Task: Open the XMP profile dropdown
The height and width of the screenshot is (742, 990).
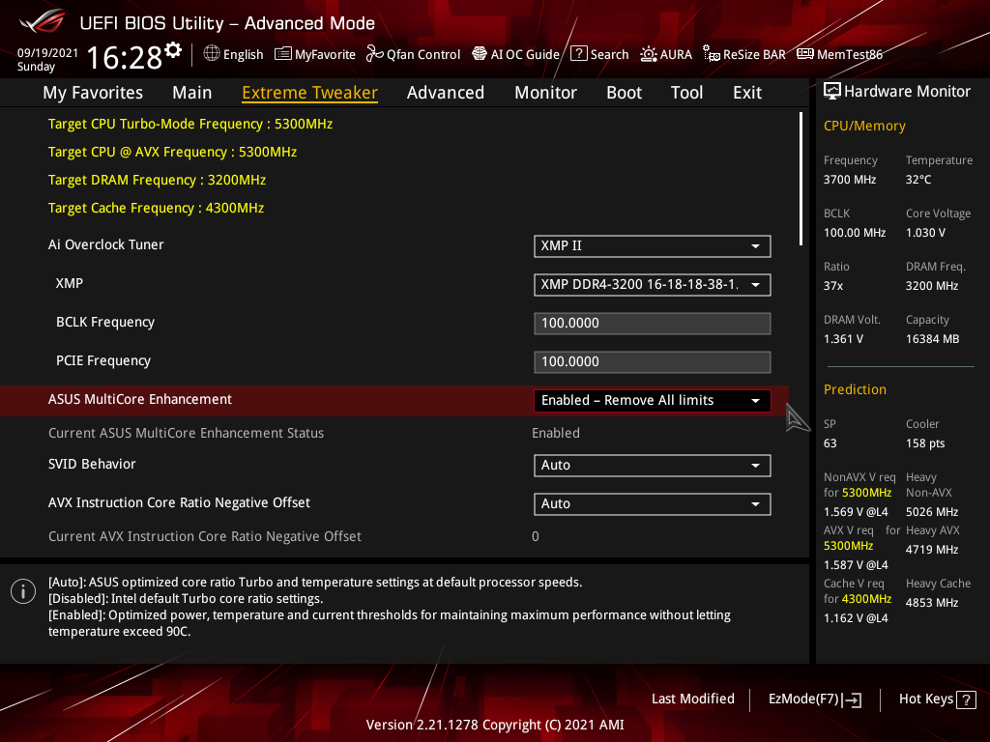Action: point(653,285)
